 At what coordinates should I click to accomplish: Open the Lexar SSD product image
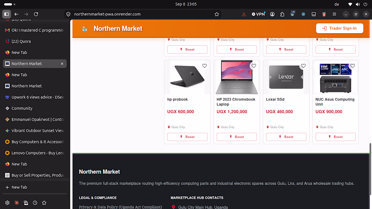(x=286, y=77)
